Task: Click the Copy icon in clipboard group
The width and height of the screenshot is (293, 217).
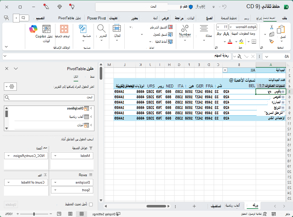Action: (272, 34)
